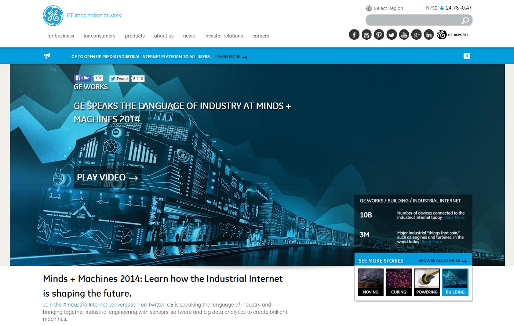
Task: Open the YouTube channel icon
Action: coord(404,34)
